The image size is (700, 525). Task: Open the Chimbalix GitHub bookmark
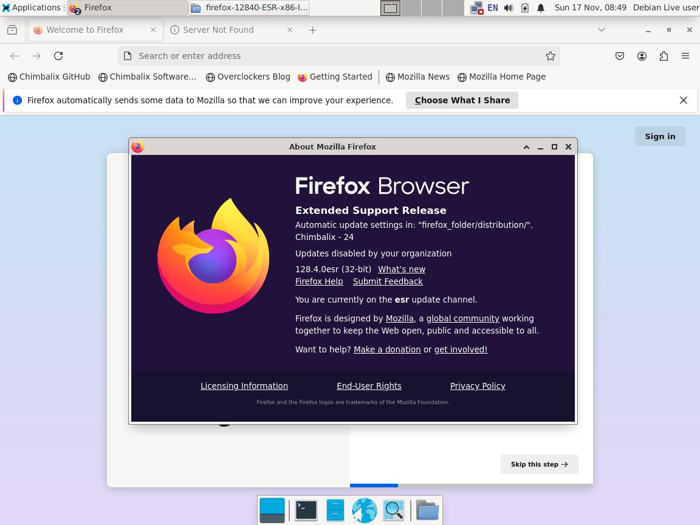(49, 77)
